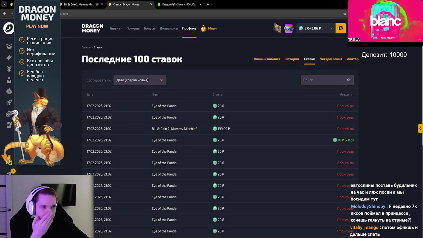Click the Результат column header
The width and height of the screenshot is (423, 238).
point(347,95)
